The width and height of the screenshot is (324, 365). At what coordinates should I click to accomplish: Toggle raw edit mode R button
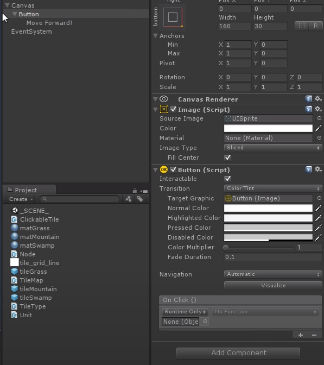click(x=316, y=26)
